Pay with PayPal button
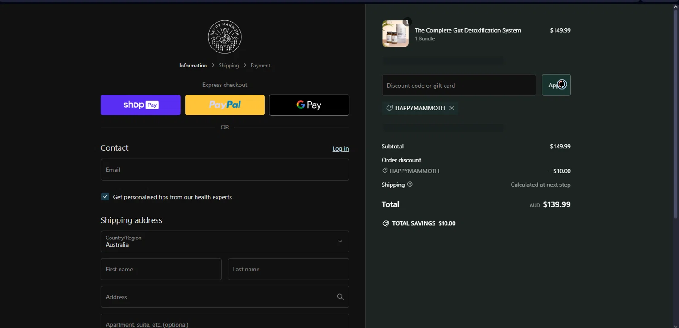 pyautogui.click(x=225, y=105)
